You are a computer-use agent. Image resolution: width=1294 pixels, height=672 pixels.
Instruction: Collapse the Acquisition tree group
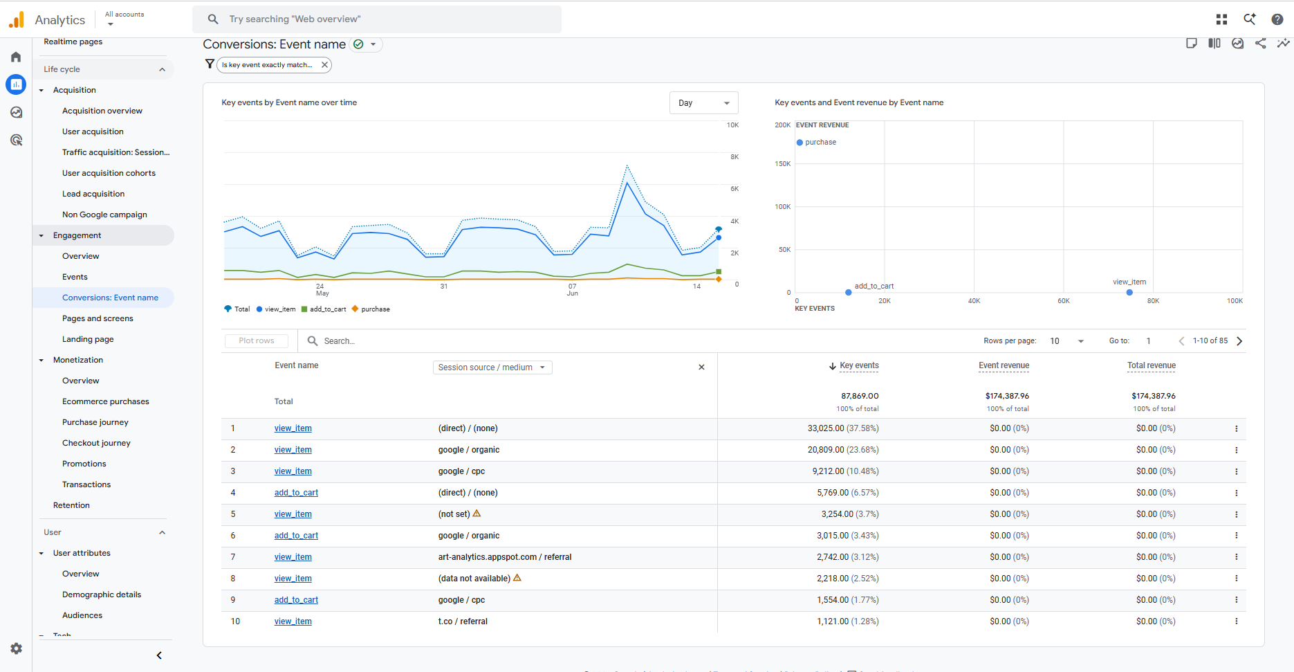41,90
